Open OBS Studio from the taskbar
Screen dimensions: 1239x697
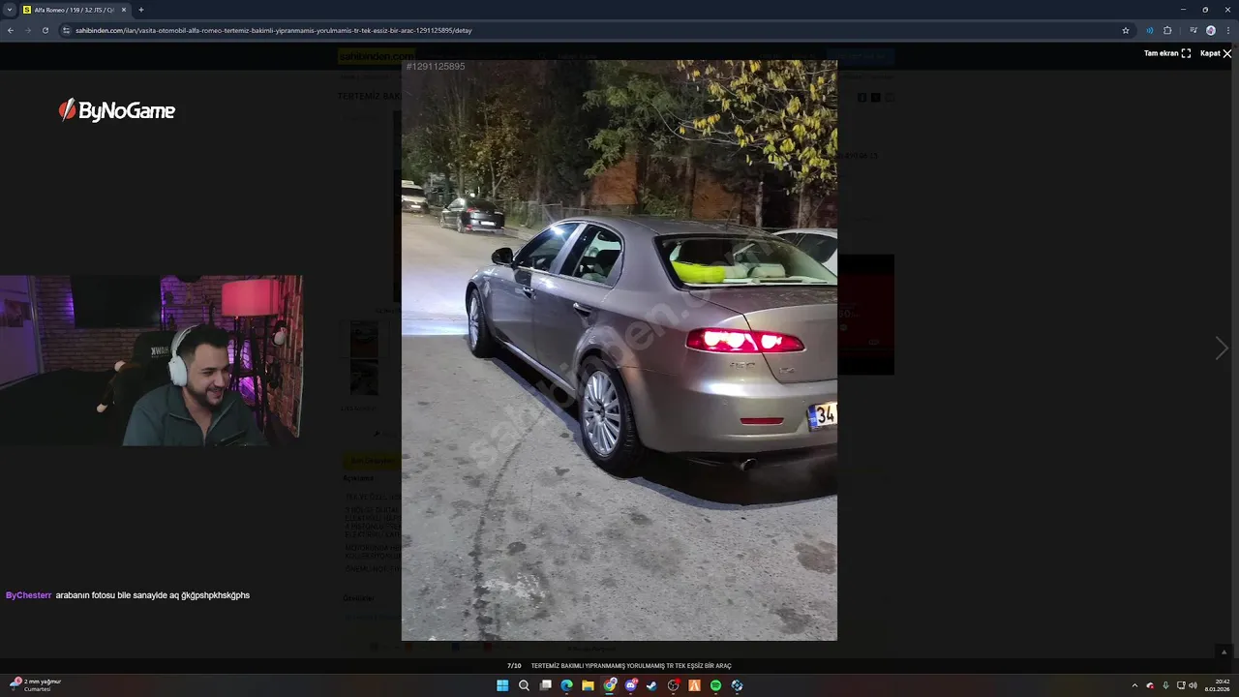coord(674,685)
